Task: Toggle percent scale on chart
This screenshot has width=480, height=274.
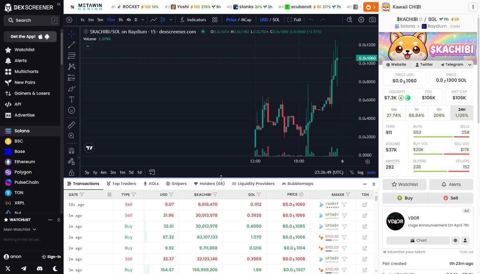Action: [352, 172]
